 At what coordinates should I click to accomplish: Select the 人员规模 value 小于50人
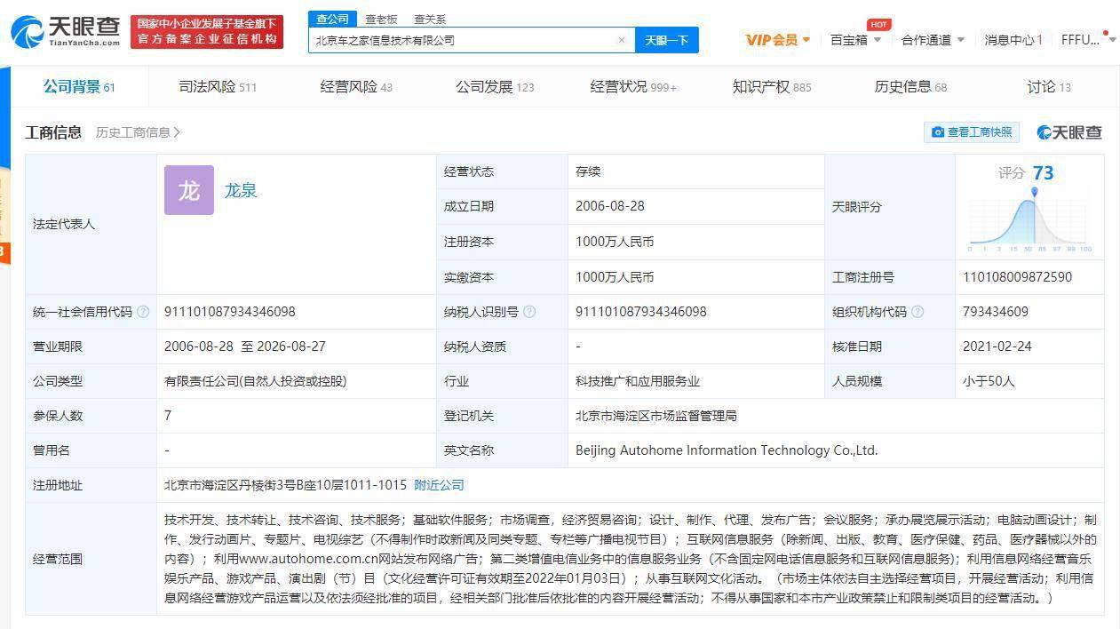989,381
